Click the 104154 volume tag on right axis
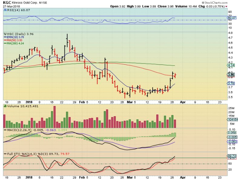 pyautogui.click(x=233, y=120)
